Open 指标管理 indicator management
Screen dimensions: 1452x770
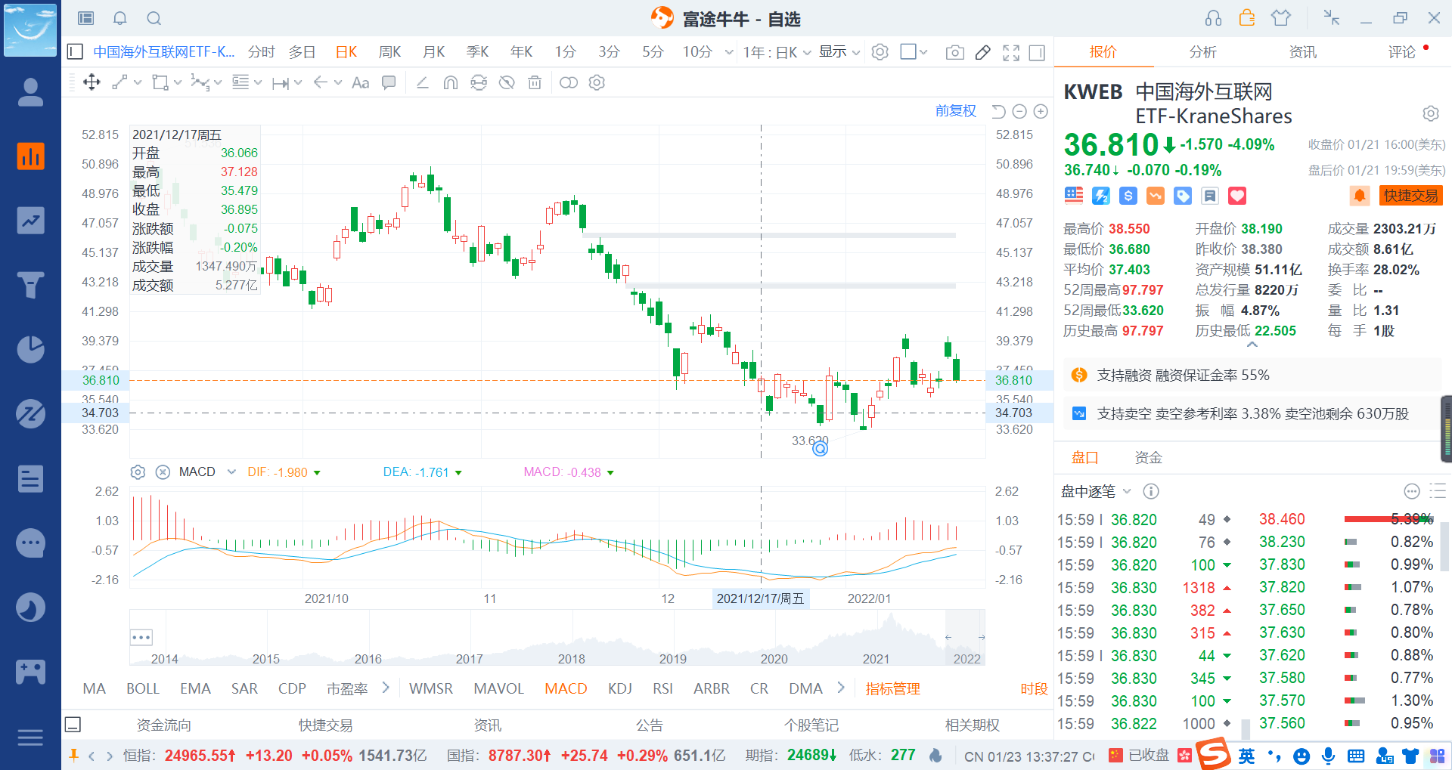[892, 688]
